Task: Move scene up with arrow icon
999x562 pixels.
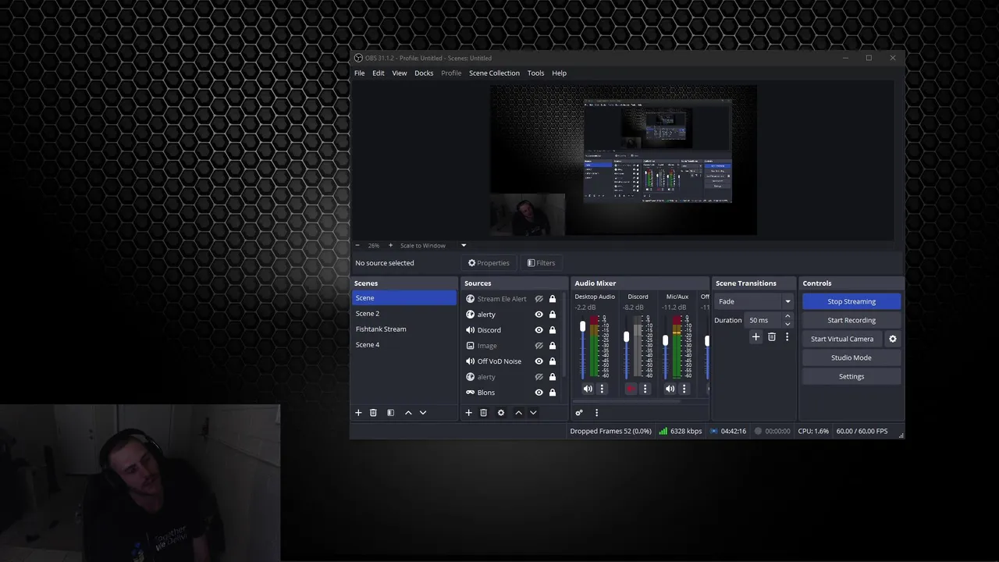Action: [x=408, y=413]
